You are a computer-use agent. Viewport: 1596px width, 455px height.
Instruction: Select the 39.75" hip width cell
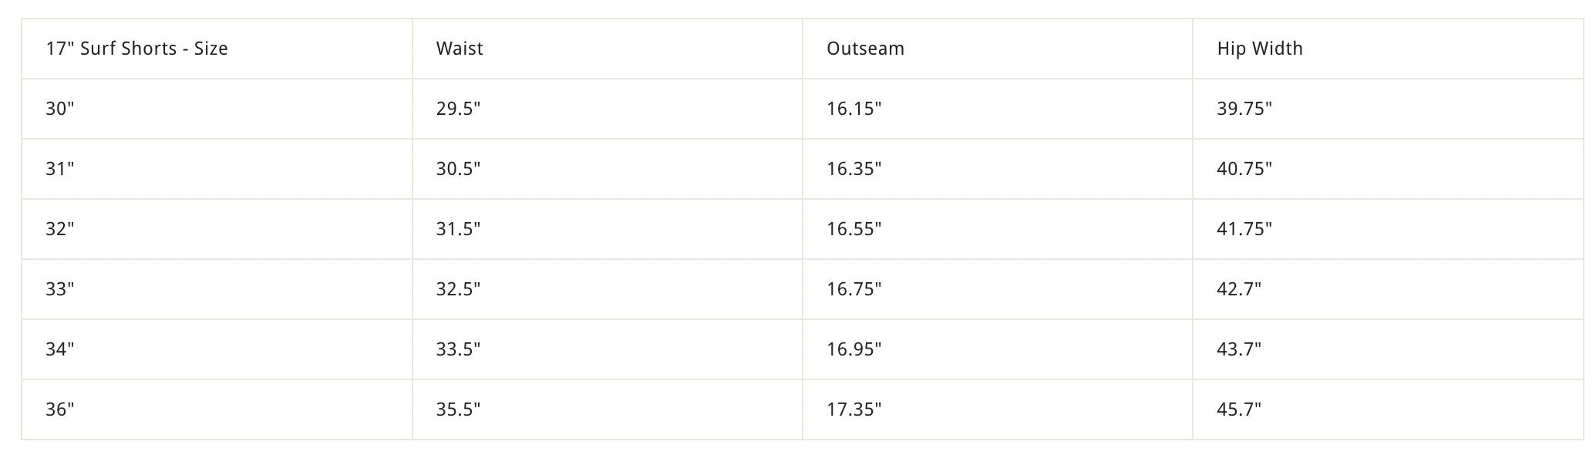tap(1244, 109)
